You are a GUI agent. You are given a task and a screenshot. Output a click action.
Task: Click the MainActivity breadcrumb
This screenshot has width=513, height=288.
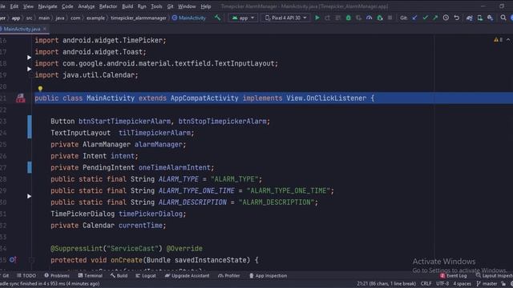click(189, 18)
